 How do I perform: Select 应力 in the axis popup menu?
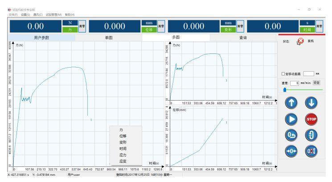coord(123,154)
